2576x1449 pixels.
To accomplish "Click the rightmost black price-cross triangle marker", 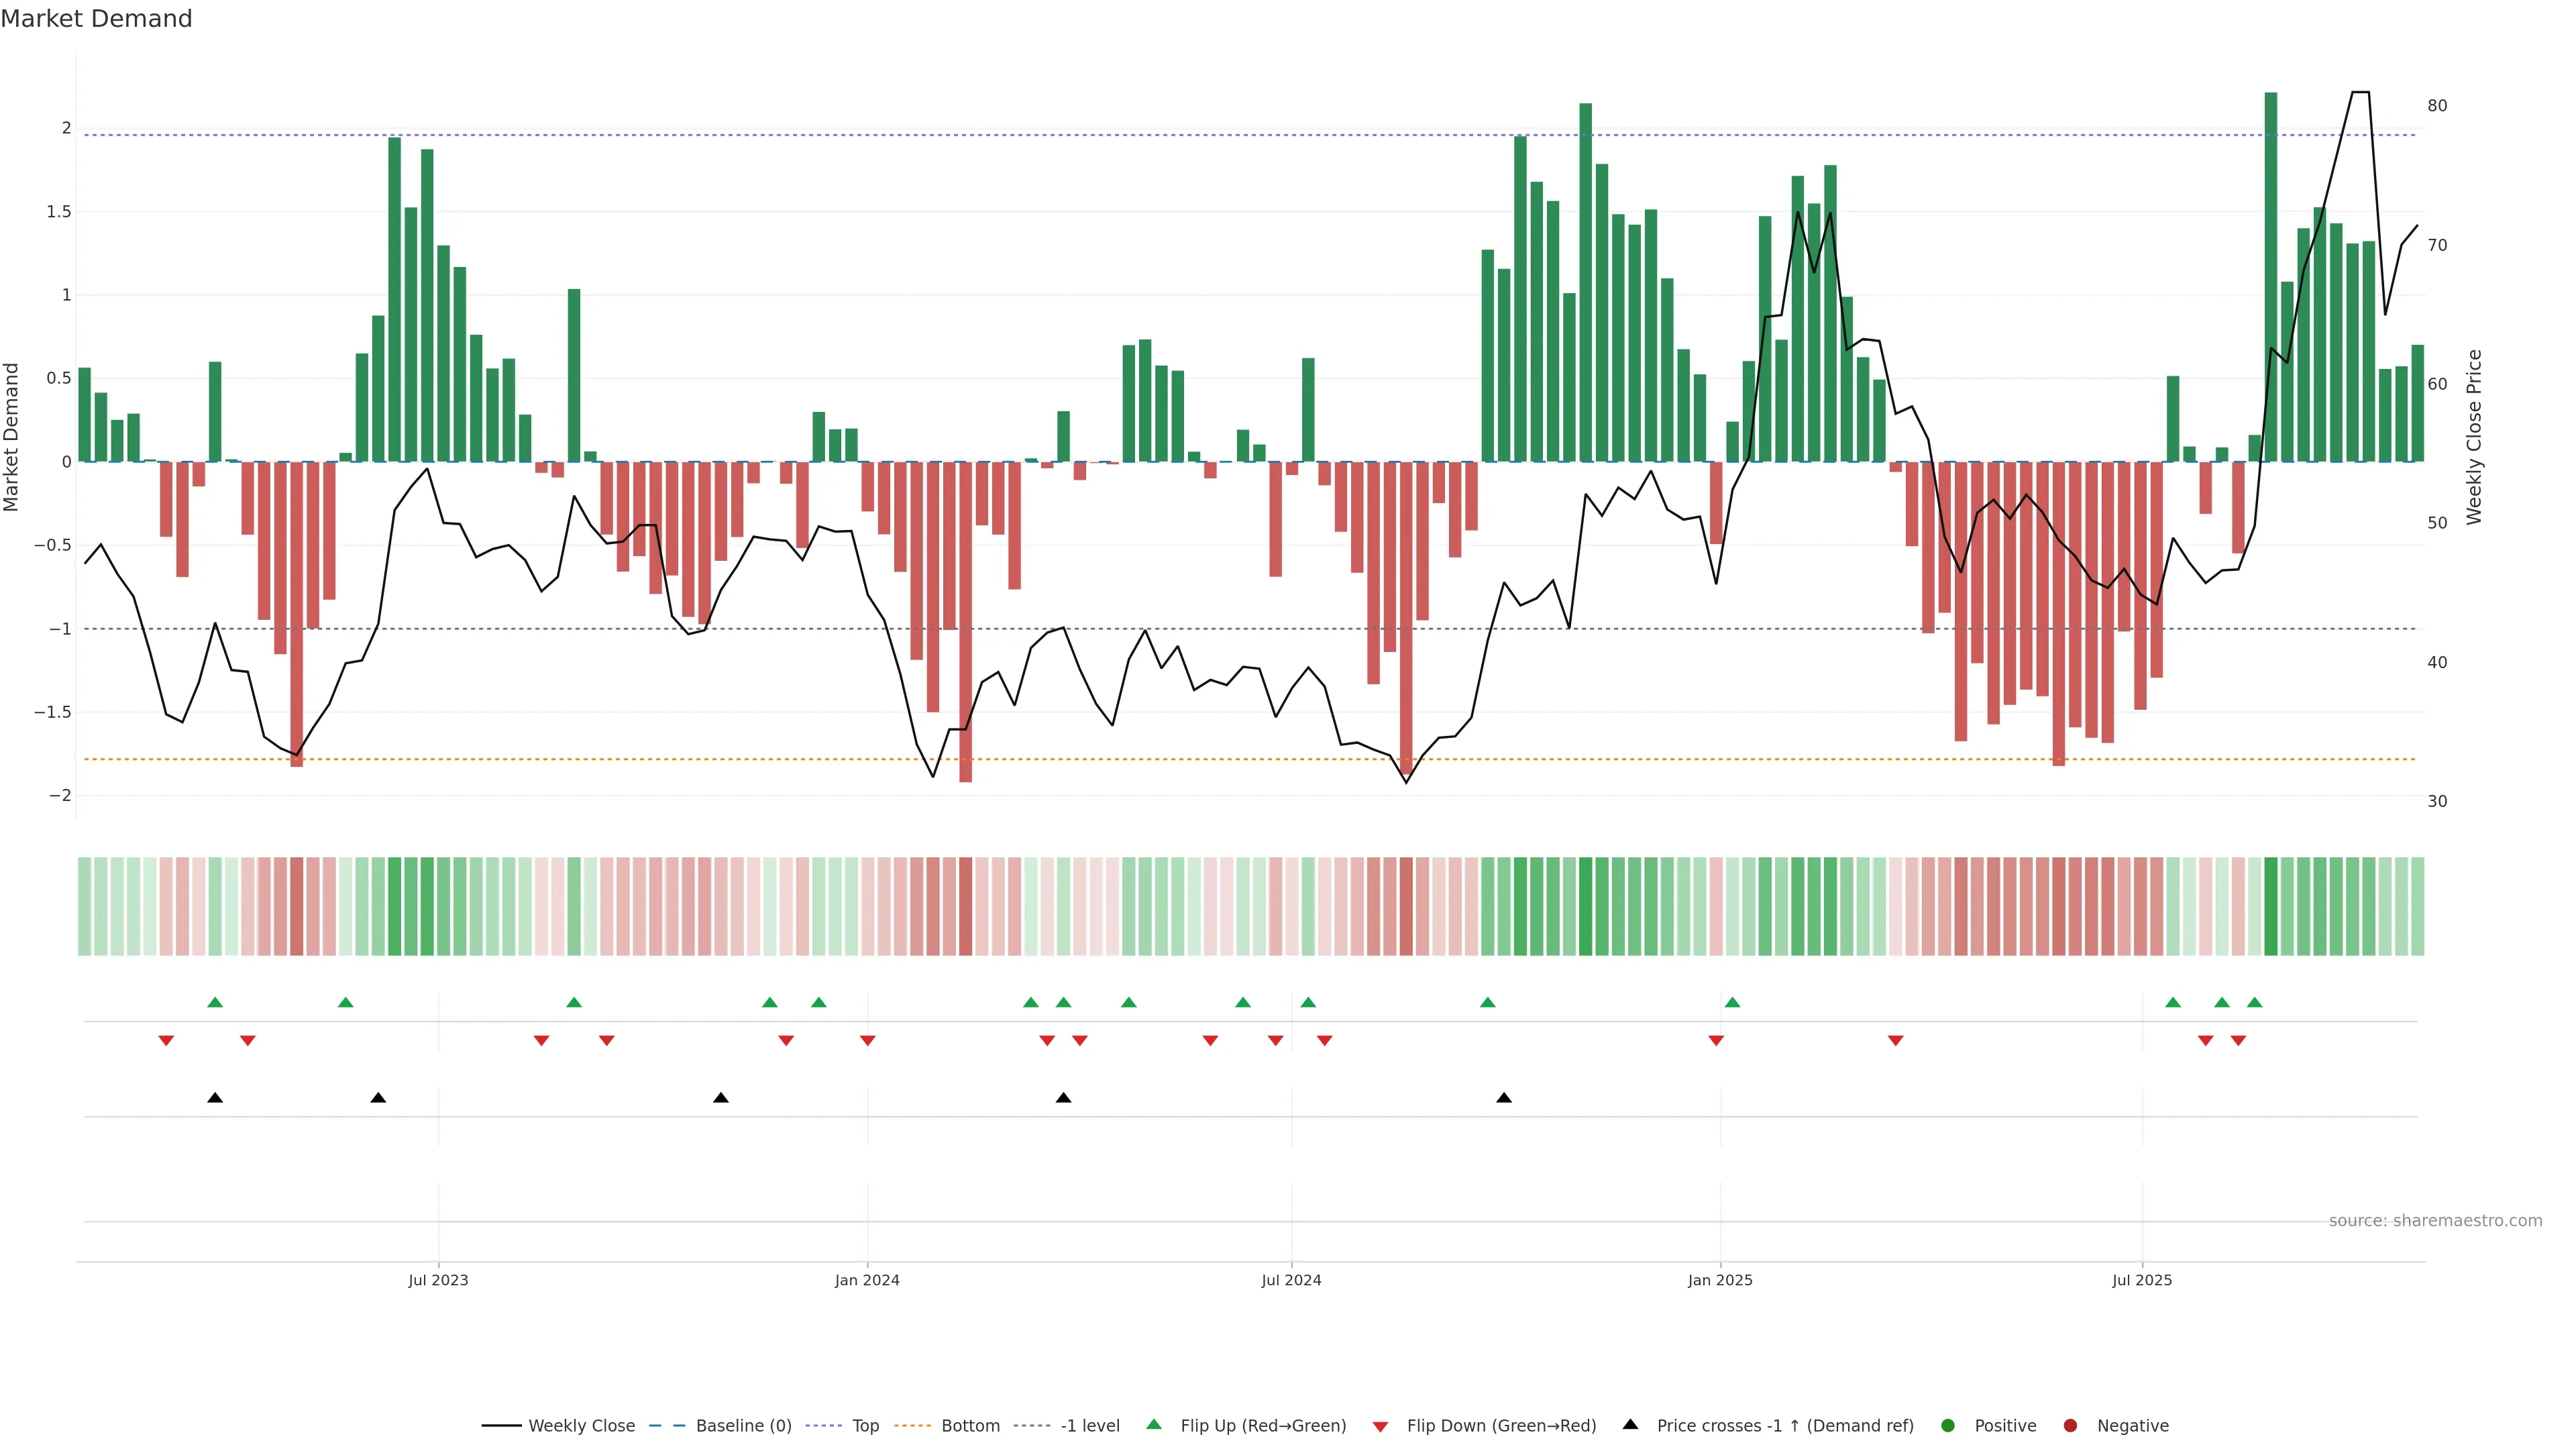I will coord(1504,1098).
